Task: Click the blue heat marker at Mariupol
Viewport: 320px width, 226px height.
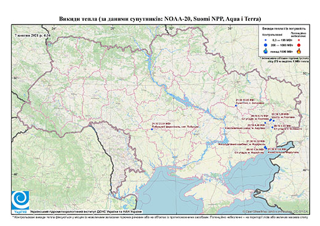Action: [x=265, y=147]
